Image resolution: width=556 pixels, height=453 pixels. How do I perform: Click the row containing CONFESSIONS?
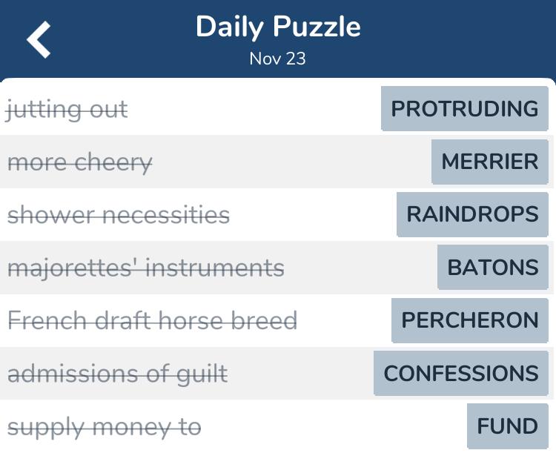[x=277, y=373]
